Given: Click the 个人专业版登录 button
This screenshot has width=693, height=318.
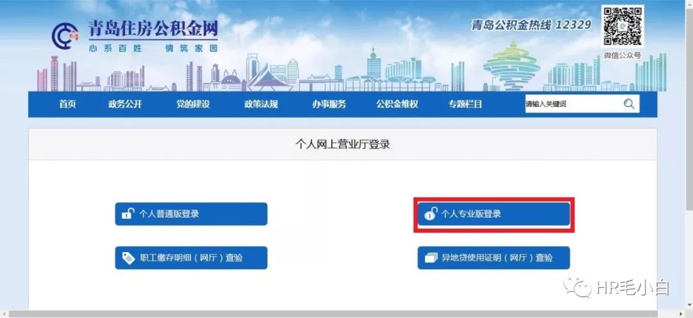Looking at the screenshot, I should point(493,214).
